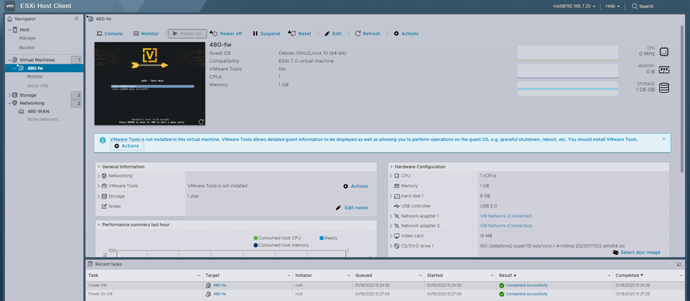Screen dimensions: 690x301
Task: Open the toolbar Actions menu
Action: point(406,33)
